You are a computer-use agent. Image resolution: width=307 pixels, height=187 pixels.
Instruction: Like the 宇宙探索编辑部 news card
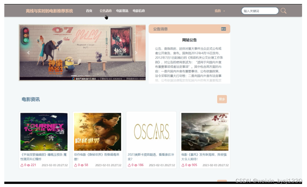[x=22, y=165]
